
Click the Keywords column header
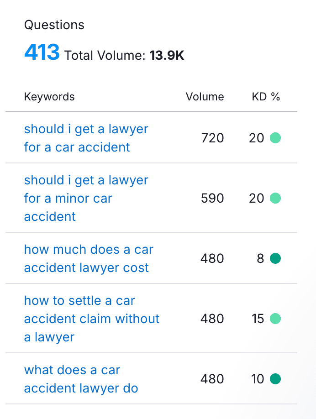(x=49, y=97)
